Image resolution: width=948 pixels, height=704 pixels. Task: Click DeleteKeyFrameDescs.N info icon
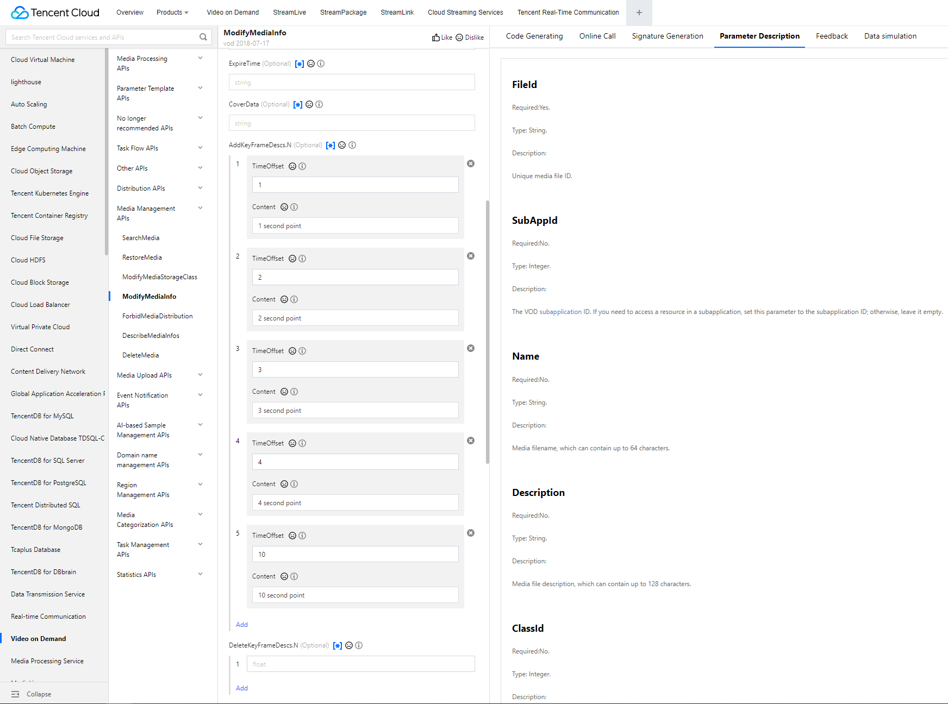click(359, 645)
